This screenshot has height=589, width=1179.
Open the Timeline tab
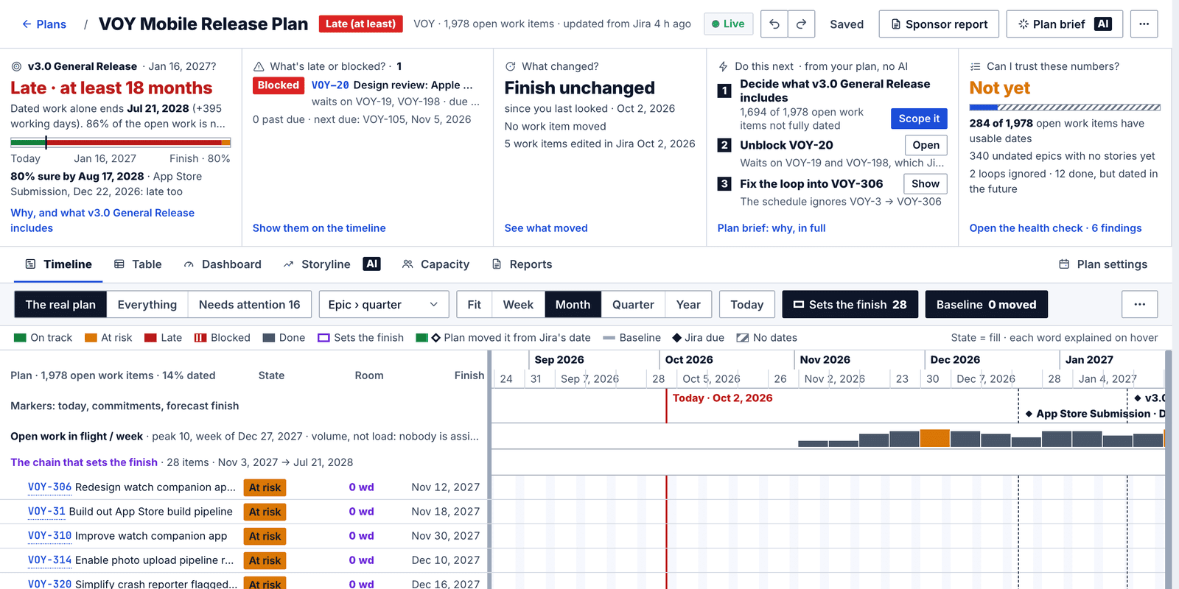click(x=59, y=264)
